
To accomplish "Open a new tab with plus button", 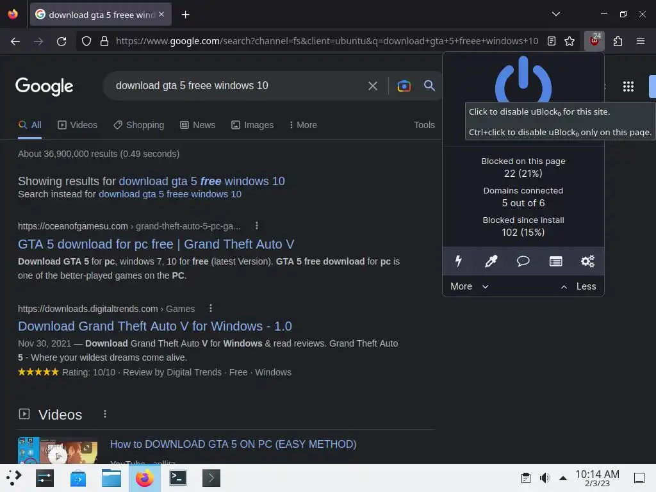I will click(185, 15).
